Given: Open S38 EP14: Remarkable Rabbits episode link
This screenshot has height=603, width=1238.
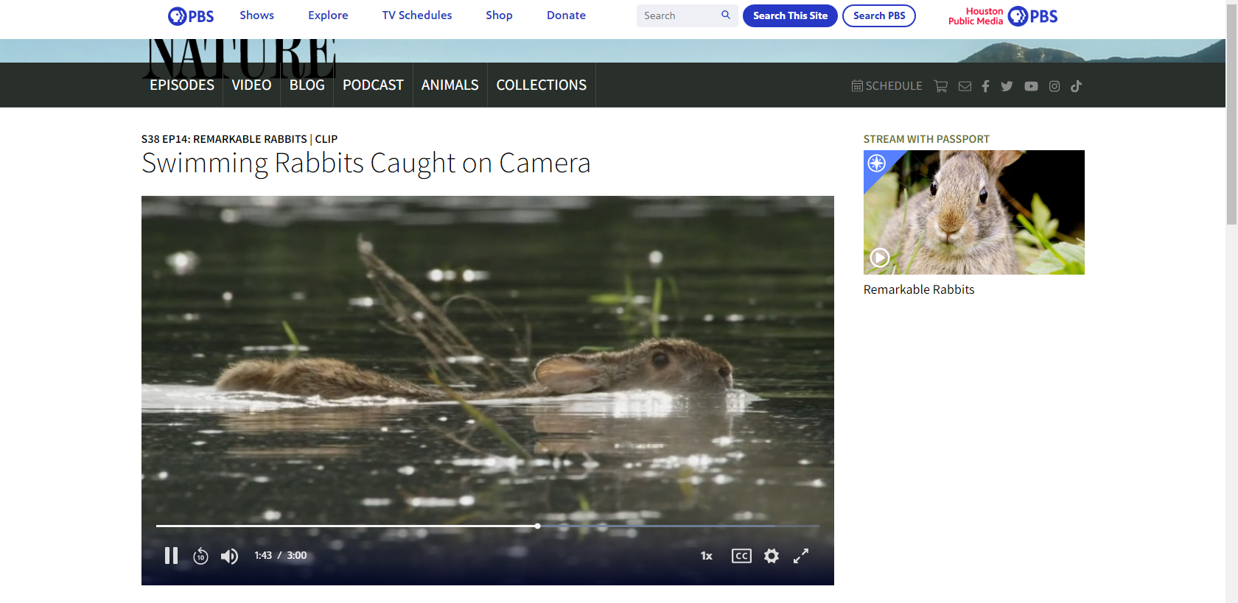Looking at the screenshot, I should 224,139.
